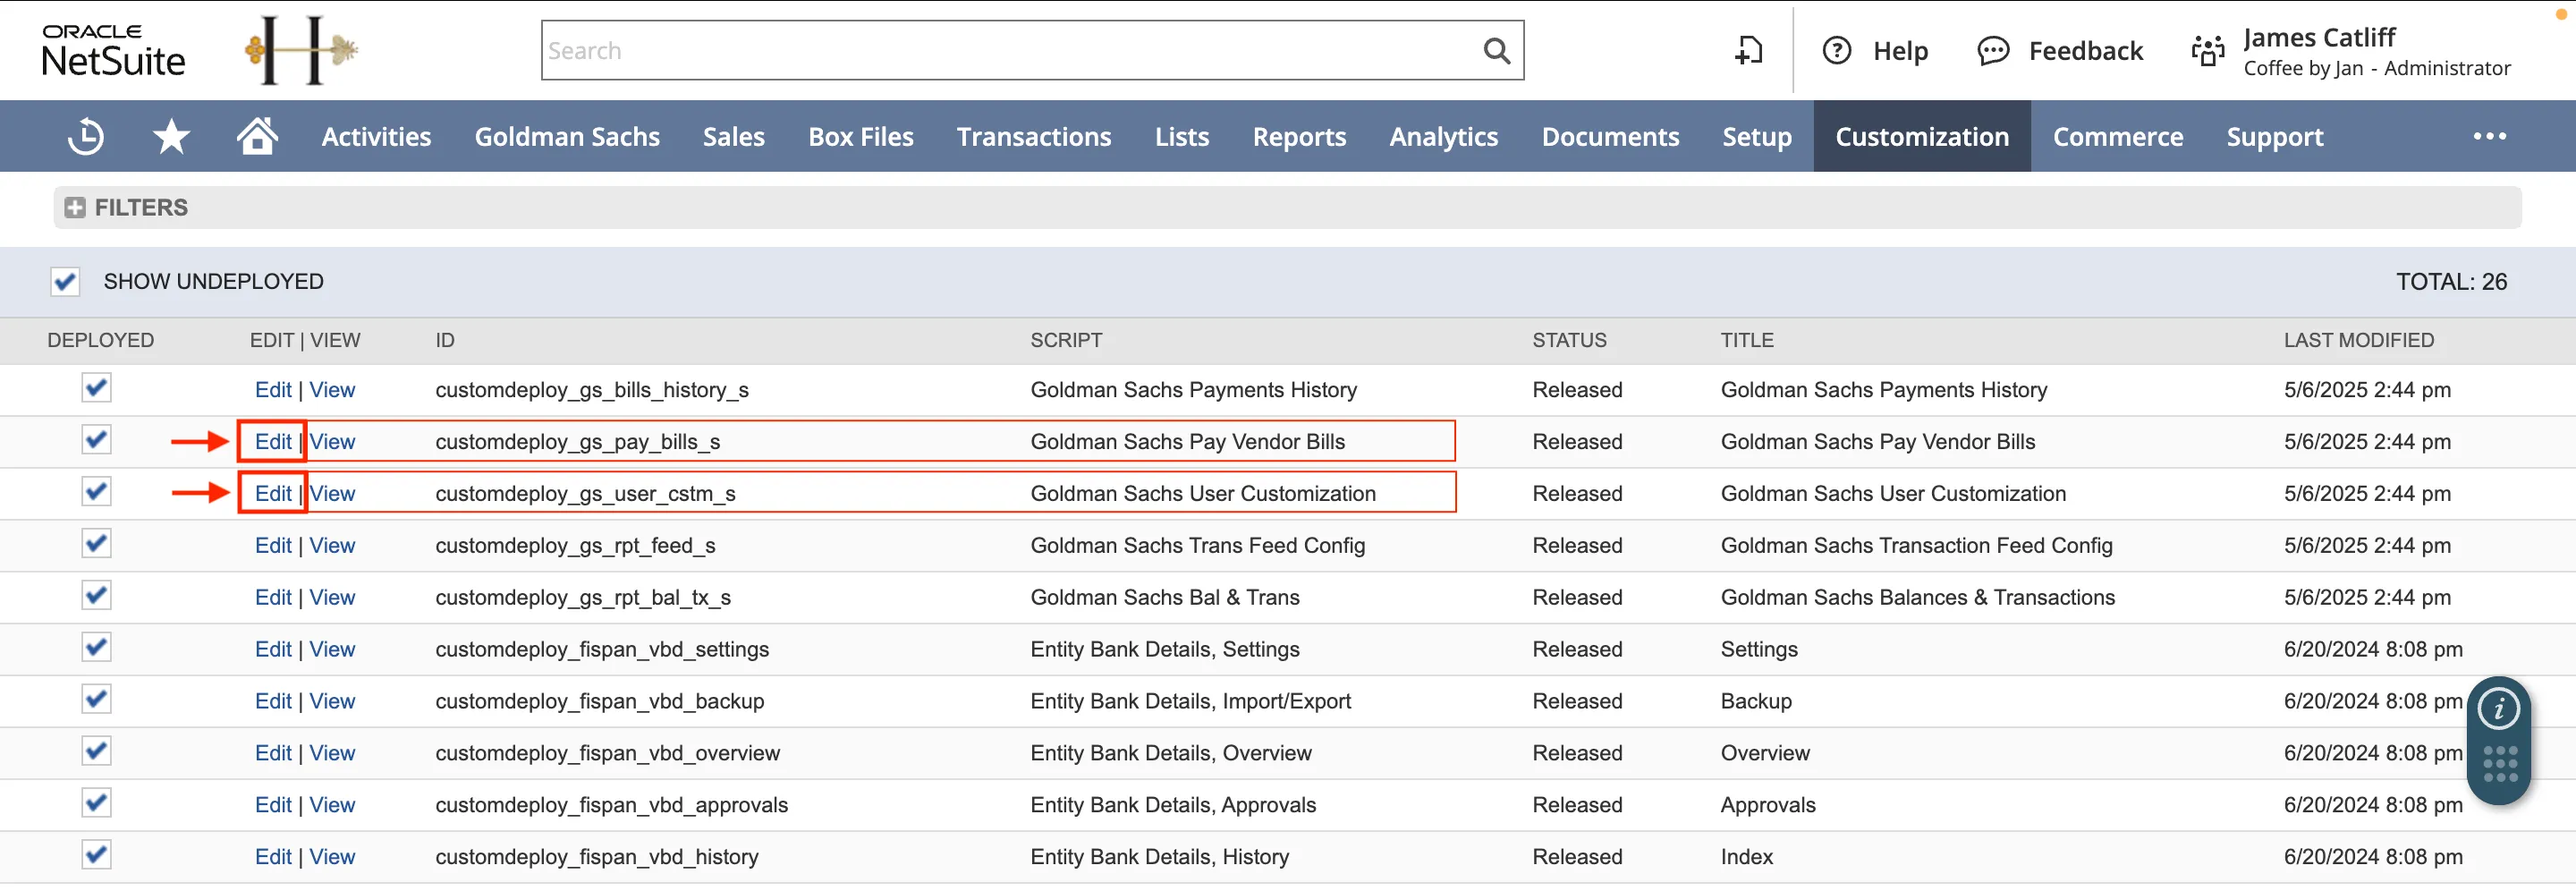Open the overflow three-dots menu
Image resolution: width=2576 pixels, height=891 pixels.
click(2489, 136)
